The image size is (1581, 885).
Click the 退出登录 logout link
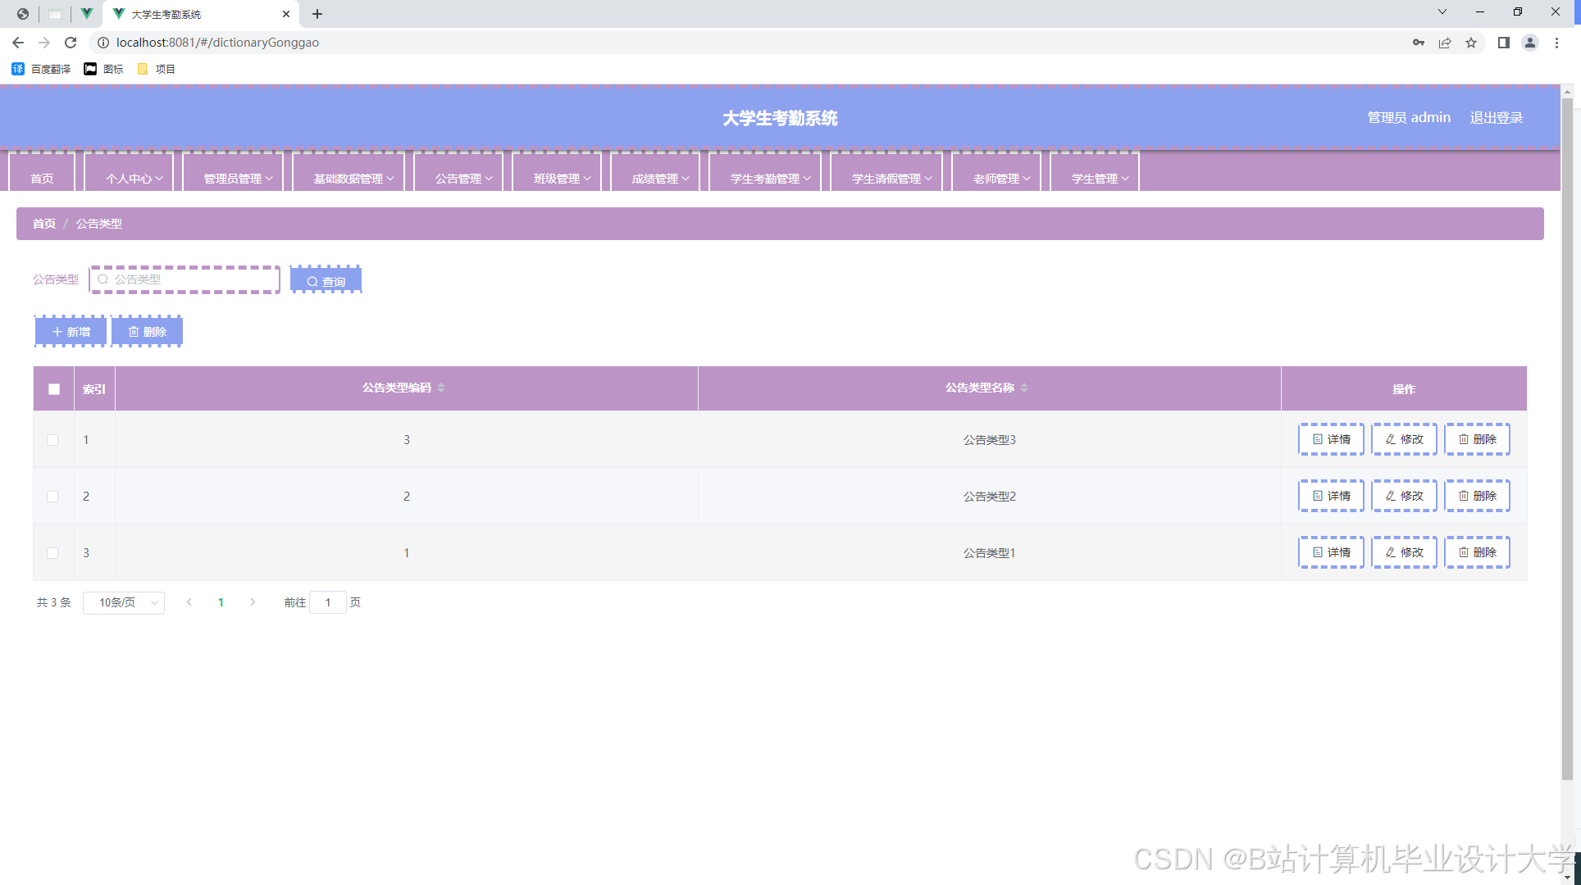pyautogui.click(x=1496, y=118)
